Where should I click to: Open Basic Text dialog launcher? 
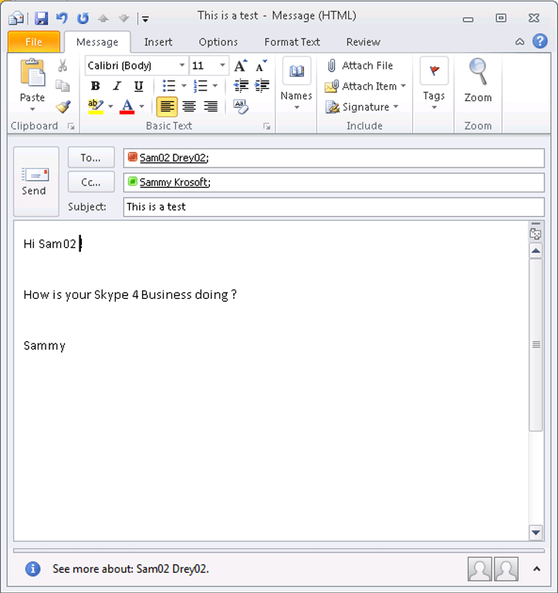pos(267,127)
